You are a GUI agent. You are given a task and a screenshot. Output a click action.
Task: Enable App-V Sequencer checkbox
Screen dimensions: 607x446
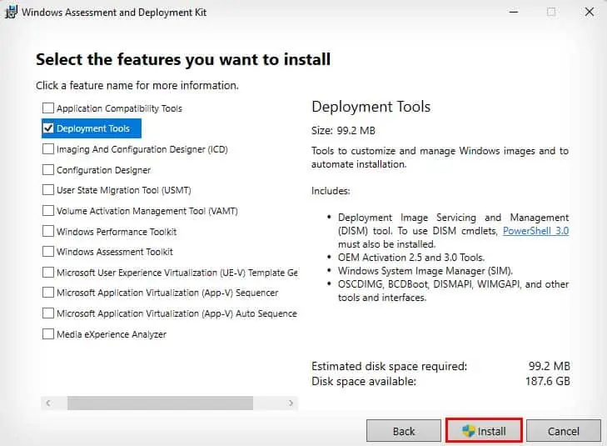(48, 293)
